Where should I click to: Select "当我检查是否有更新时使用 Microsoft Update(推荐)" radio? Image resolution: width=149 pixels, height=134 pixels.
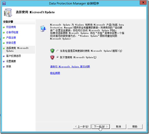pos(58,51)
